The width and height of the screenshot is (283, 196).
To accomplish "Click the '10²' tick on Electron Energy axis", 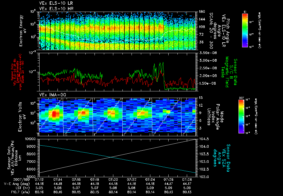I will click(x=33, y=24).
